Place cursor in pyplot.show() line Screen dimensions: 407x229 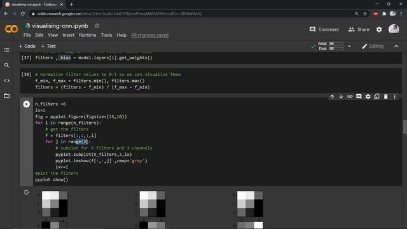pyautogui.click(x=52, y=179)
